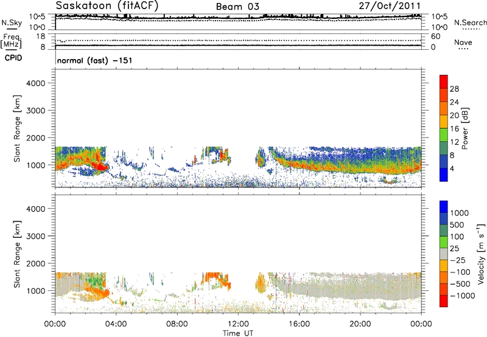Pick the light green segment of Power colorbar
487x337 pixels.
tap(444, 134)
